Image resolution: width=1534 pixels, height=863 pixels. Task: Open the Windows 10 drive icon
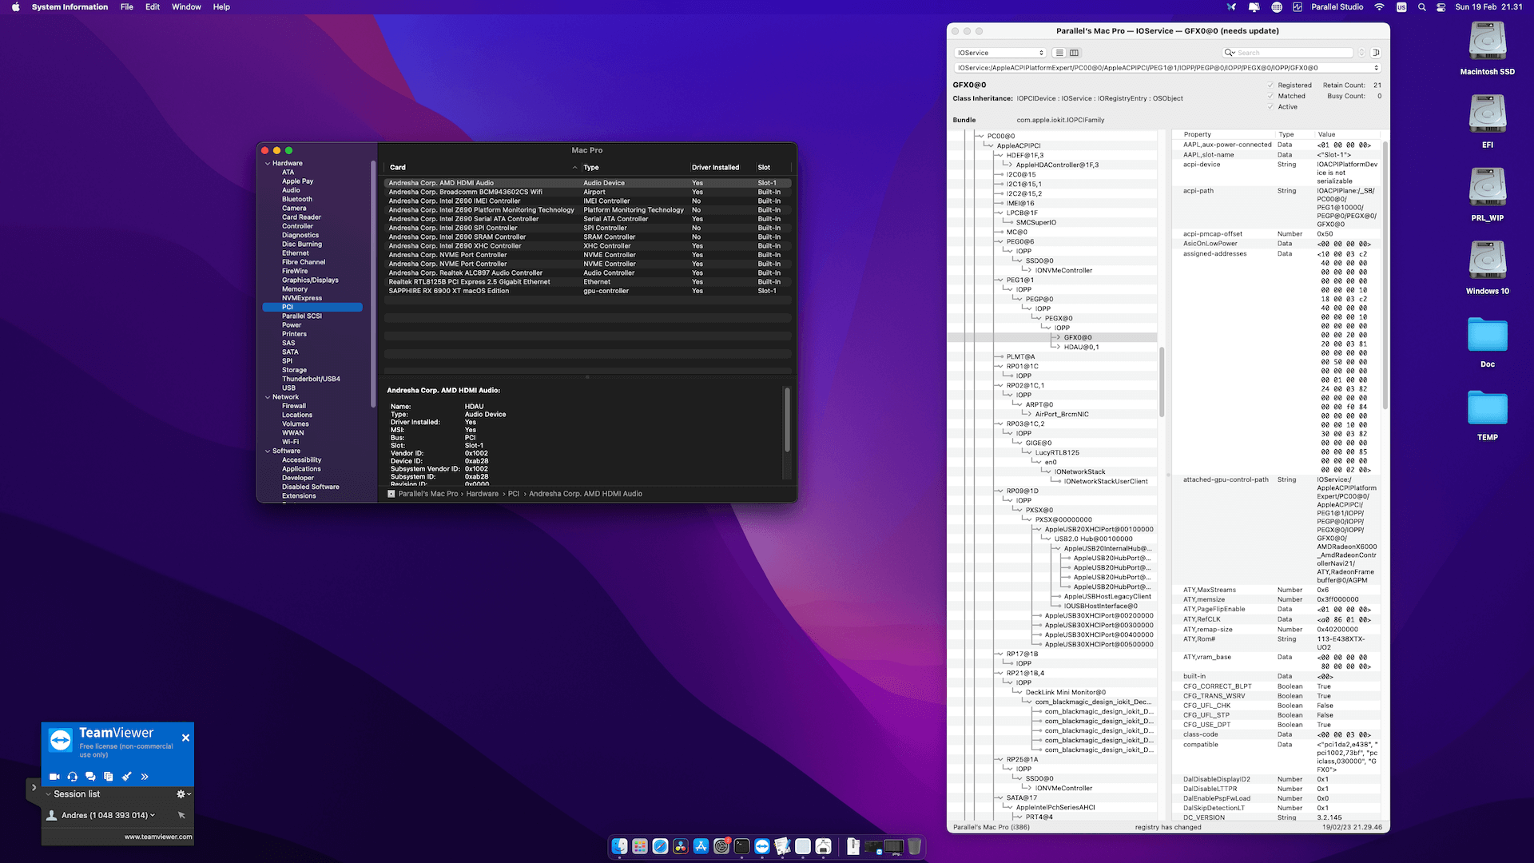(x=1487, y=260)
